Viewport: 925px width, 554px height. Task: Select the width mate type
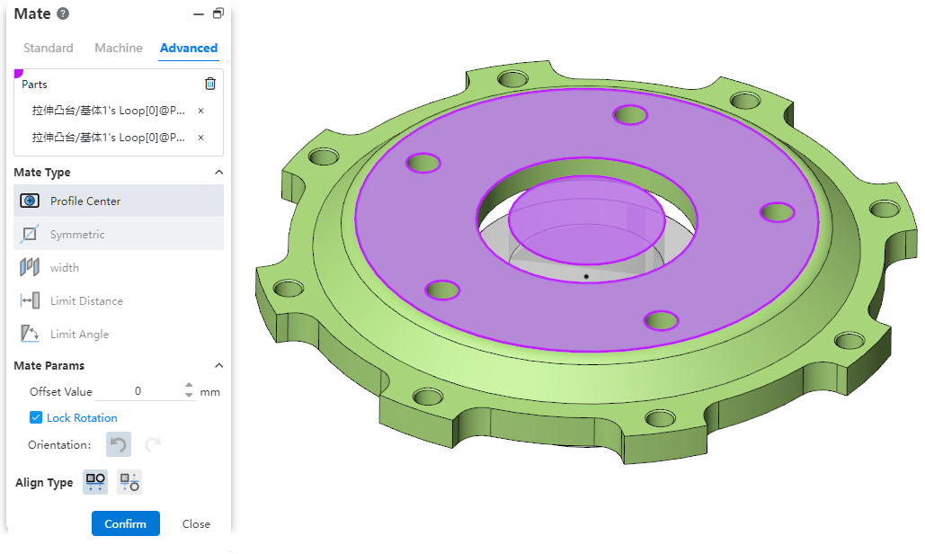click(x=65, y=267)
